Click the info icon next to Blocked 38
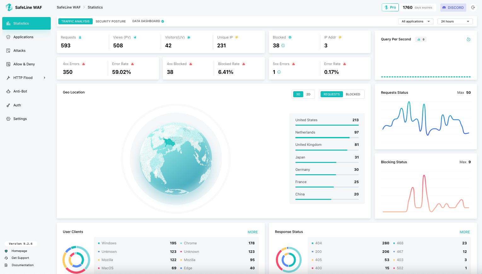The image size is (482, 274). pos(283,45)
